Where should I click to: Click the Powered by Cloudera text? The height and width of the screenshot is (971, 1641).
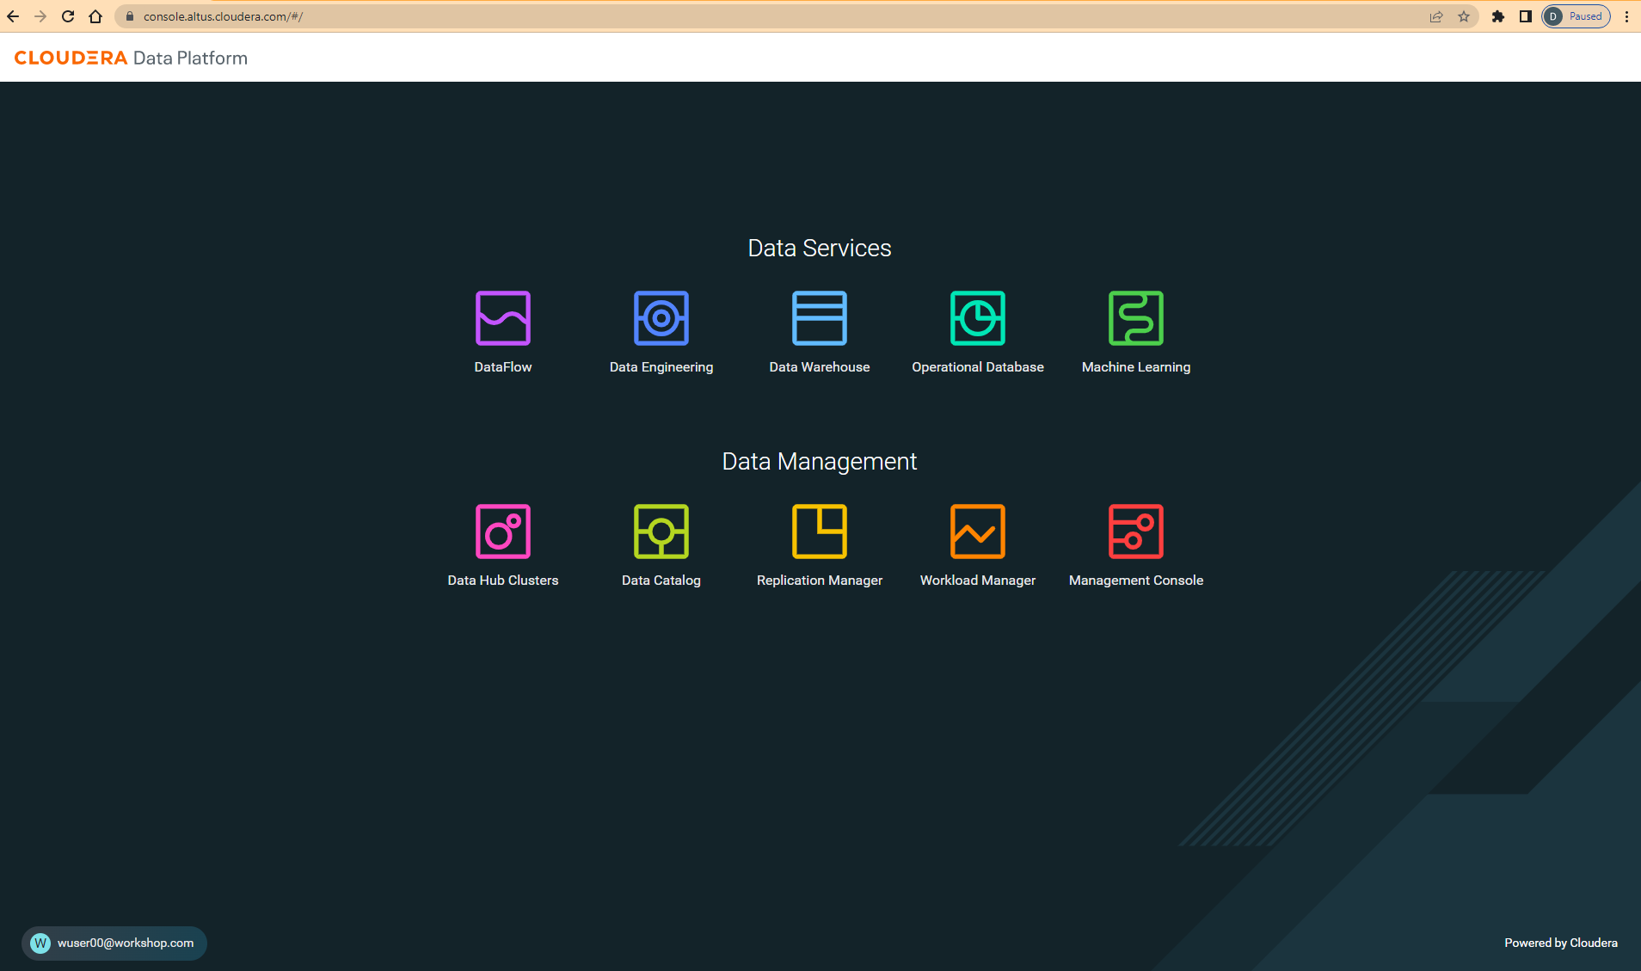pyautogui.click(x=1561, y=943)
